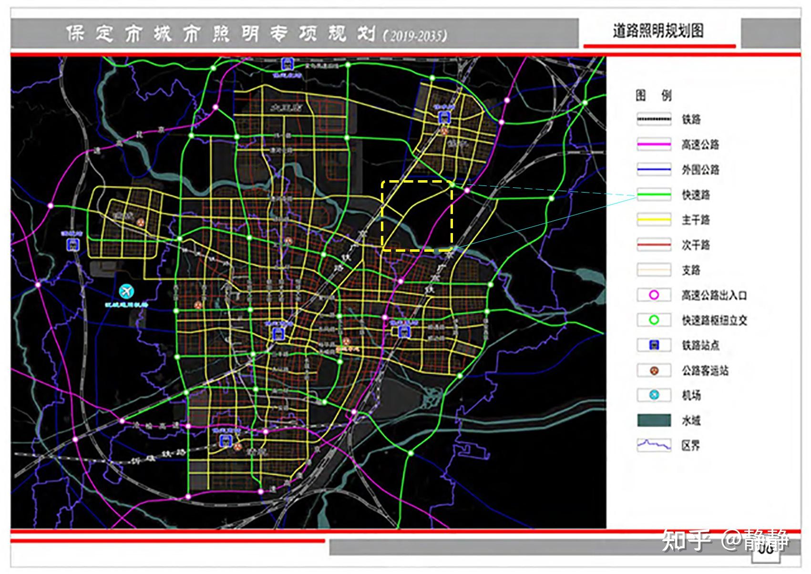
Task: Click the 铁路 railway line sample in legend
Action: (x=654, y=119)
